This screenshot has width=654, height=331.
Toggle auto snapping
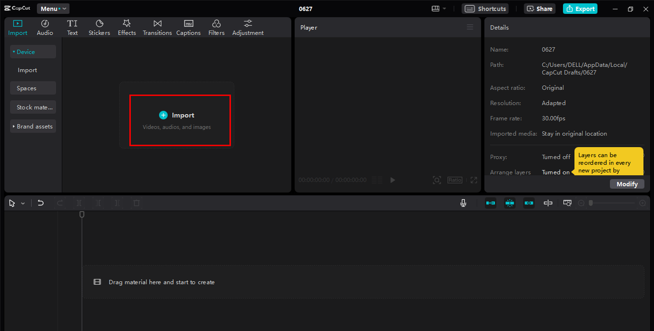pos(509,203)
